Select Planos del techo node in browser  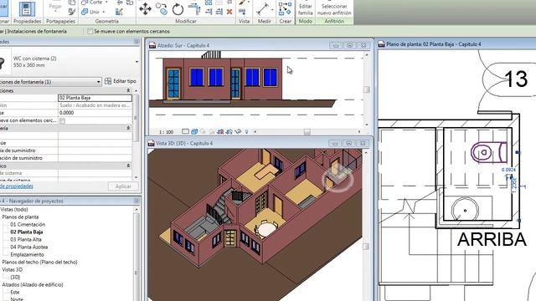(x=39, y=262)
